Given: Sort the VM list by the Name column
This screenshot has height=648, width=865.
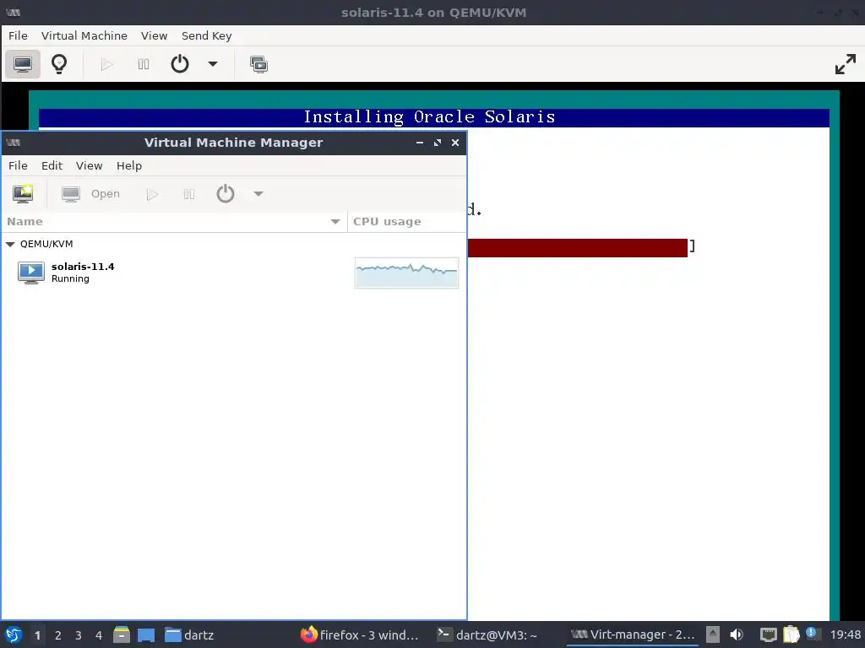Looking at the screenshot, I should coord(174,222).
